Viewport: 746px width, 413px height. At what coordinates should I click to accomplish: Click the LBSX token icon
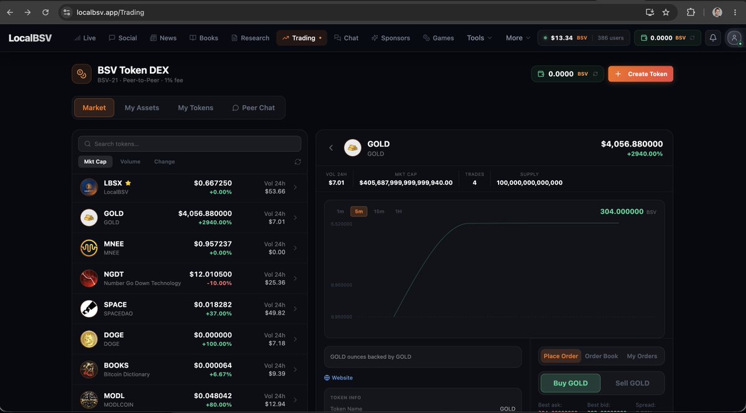pyautogui.click(x=89, y=187)
